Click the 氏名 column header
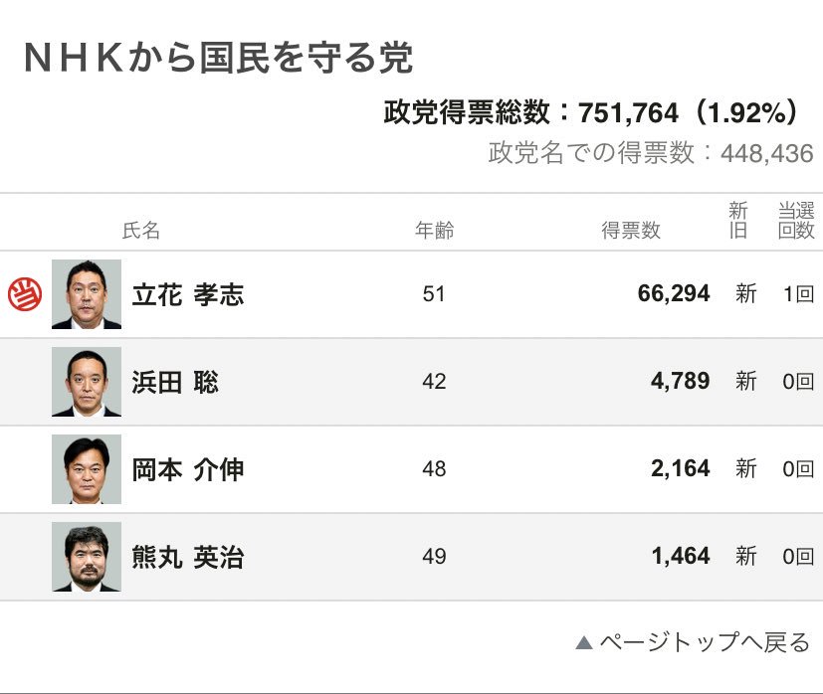Image resolution: width=823 pixels, height=694 pixels. (x=140, y=231)
